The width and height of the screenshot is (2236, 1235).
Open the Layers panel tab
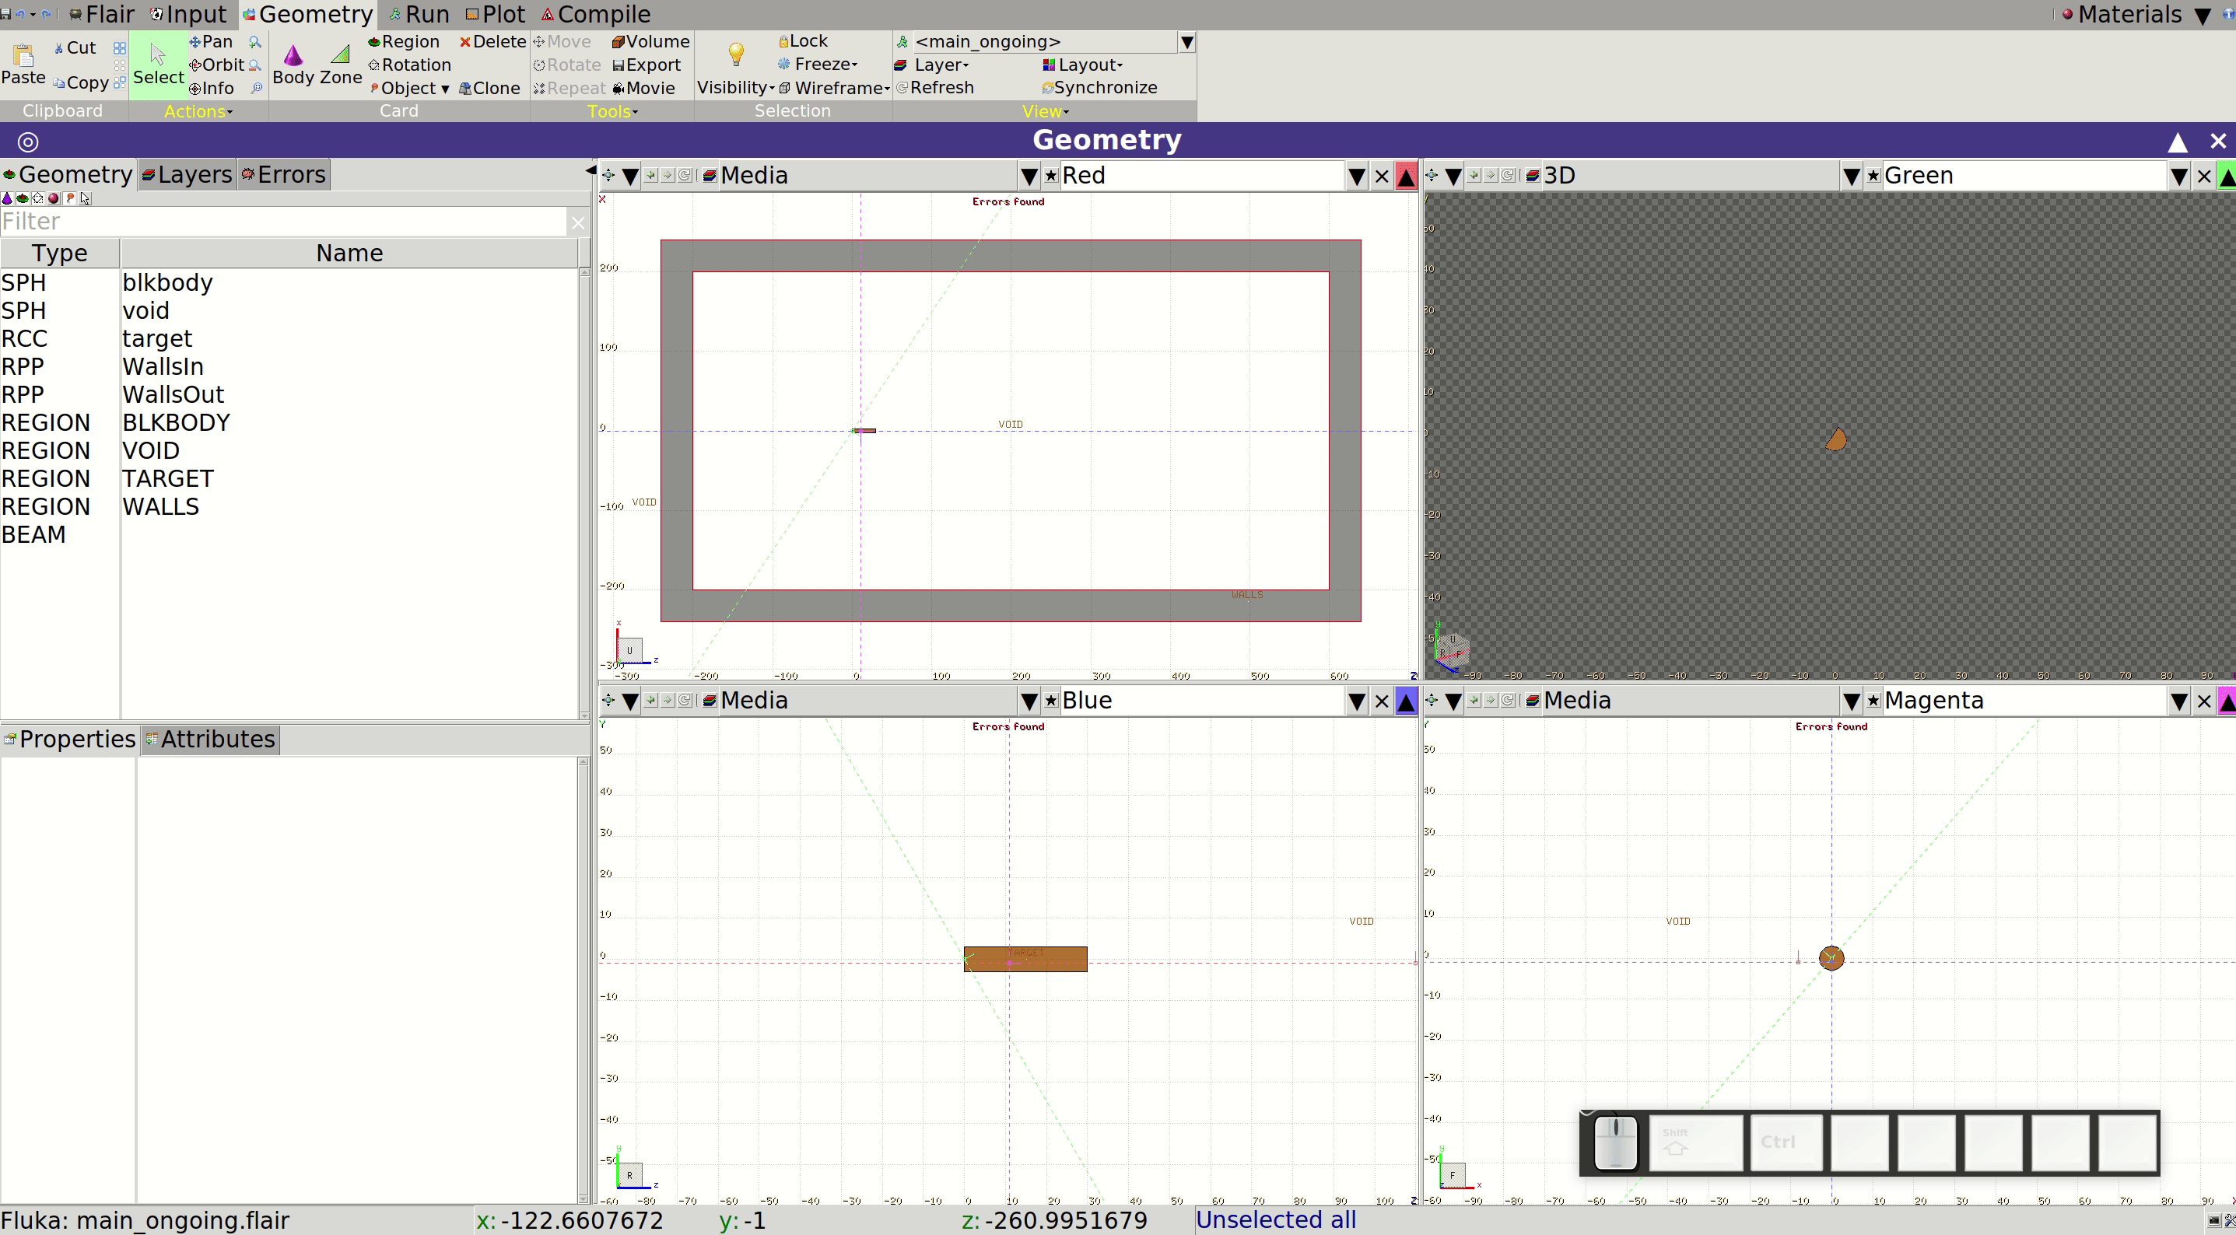pyautogui.click(x=187, y=174)
